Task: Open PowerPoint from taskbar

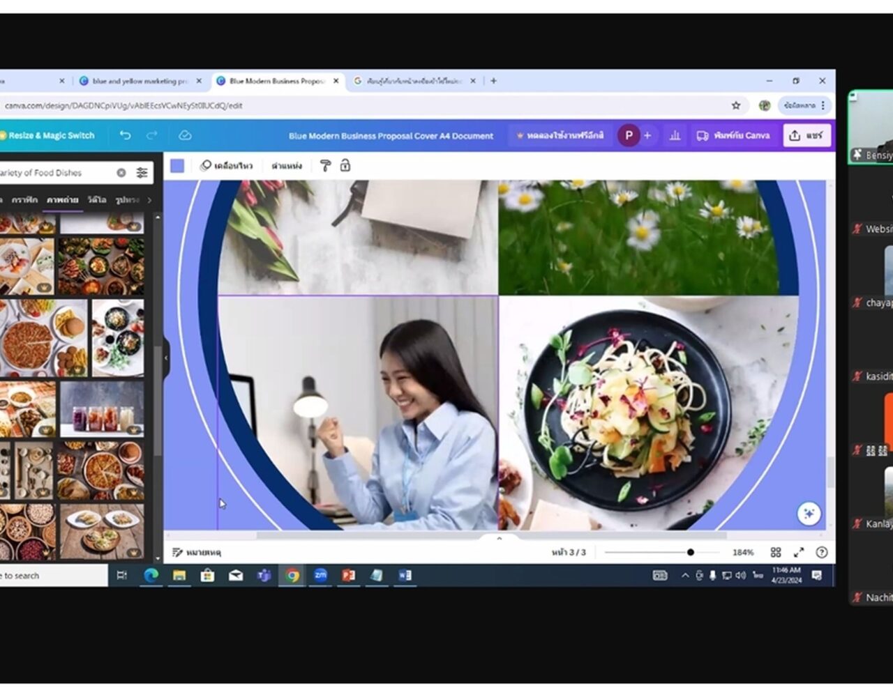Action: tap(349, 576)
